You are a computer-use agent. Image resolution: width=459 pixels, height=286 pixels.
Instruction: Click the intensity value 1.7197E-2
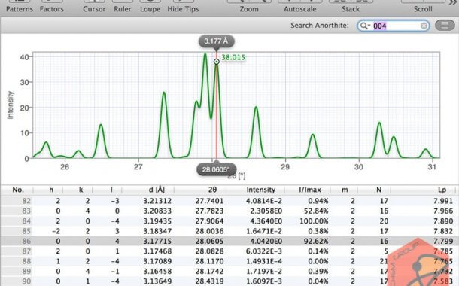(x=264, y=272)
